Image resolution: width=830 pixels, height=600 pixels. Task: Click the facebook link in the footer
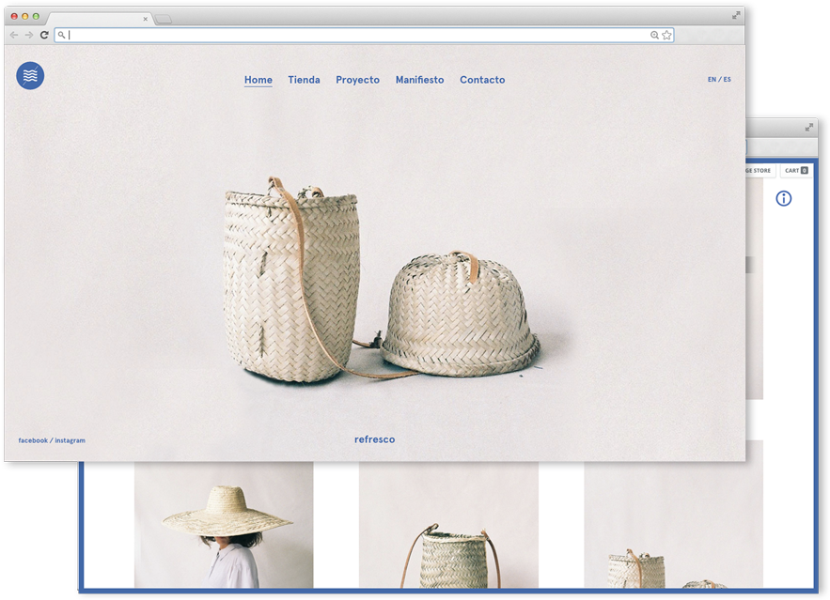[x=31, y=439]
